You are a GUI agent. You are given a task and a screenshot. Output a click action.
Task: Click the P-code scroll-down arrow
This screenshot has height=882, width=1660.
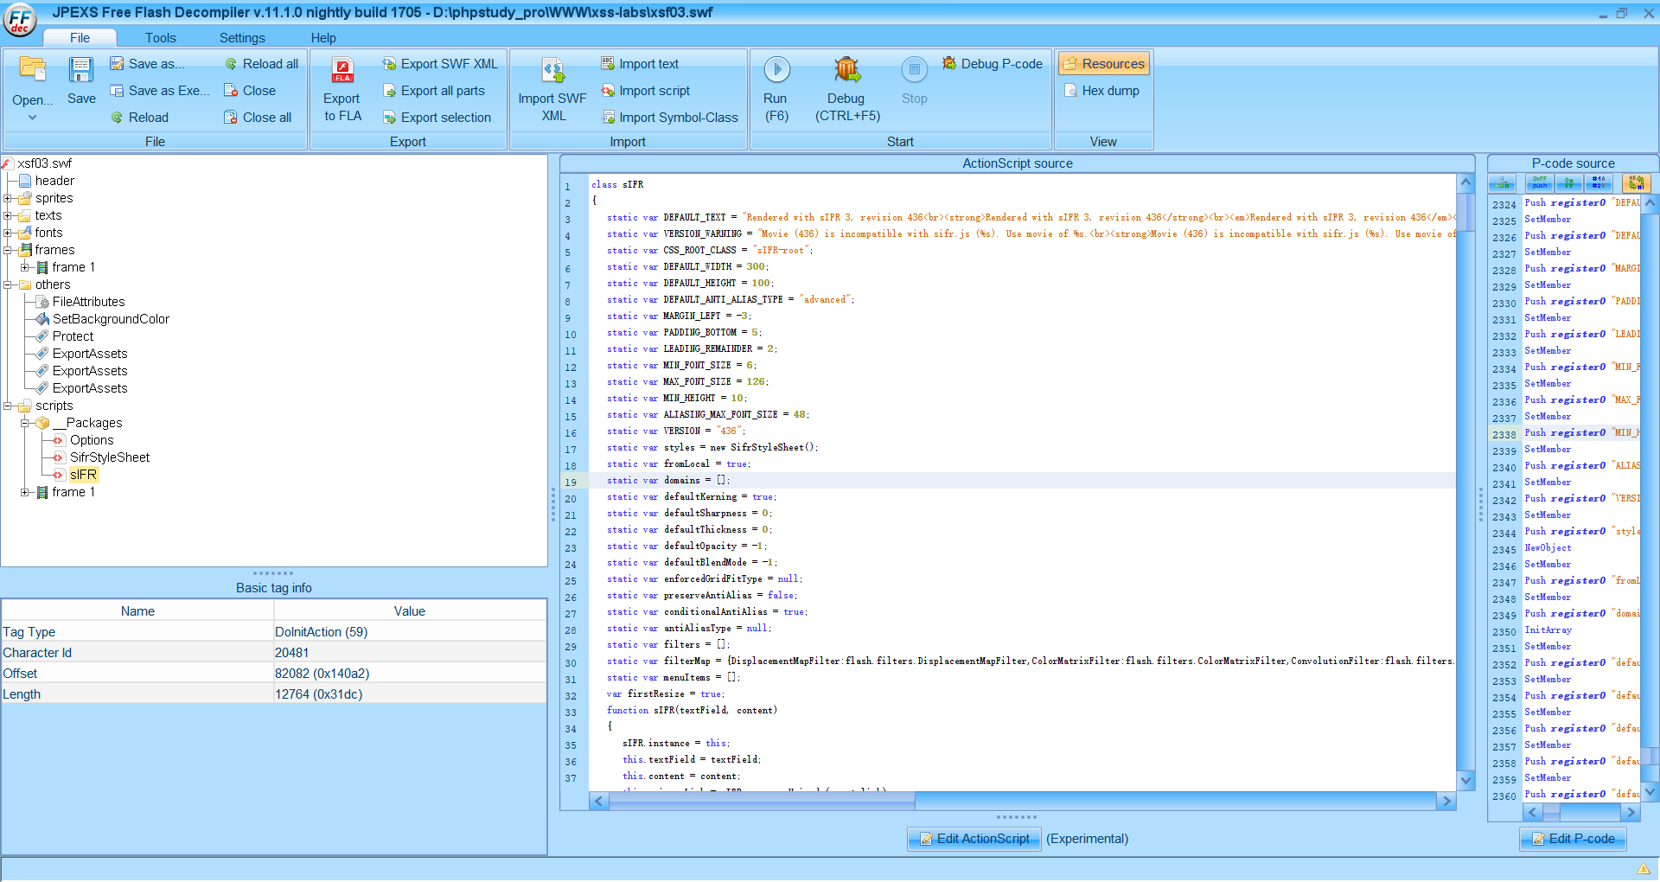point(1650,790)
